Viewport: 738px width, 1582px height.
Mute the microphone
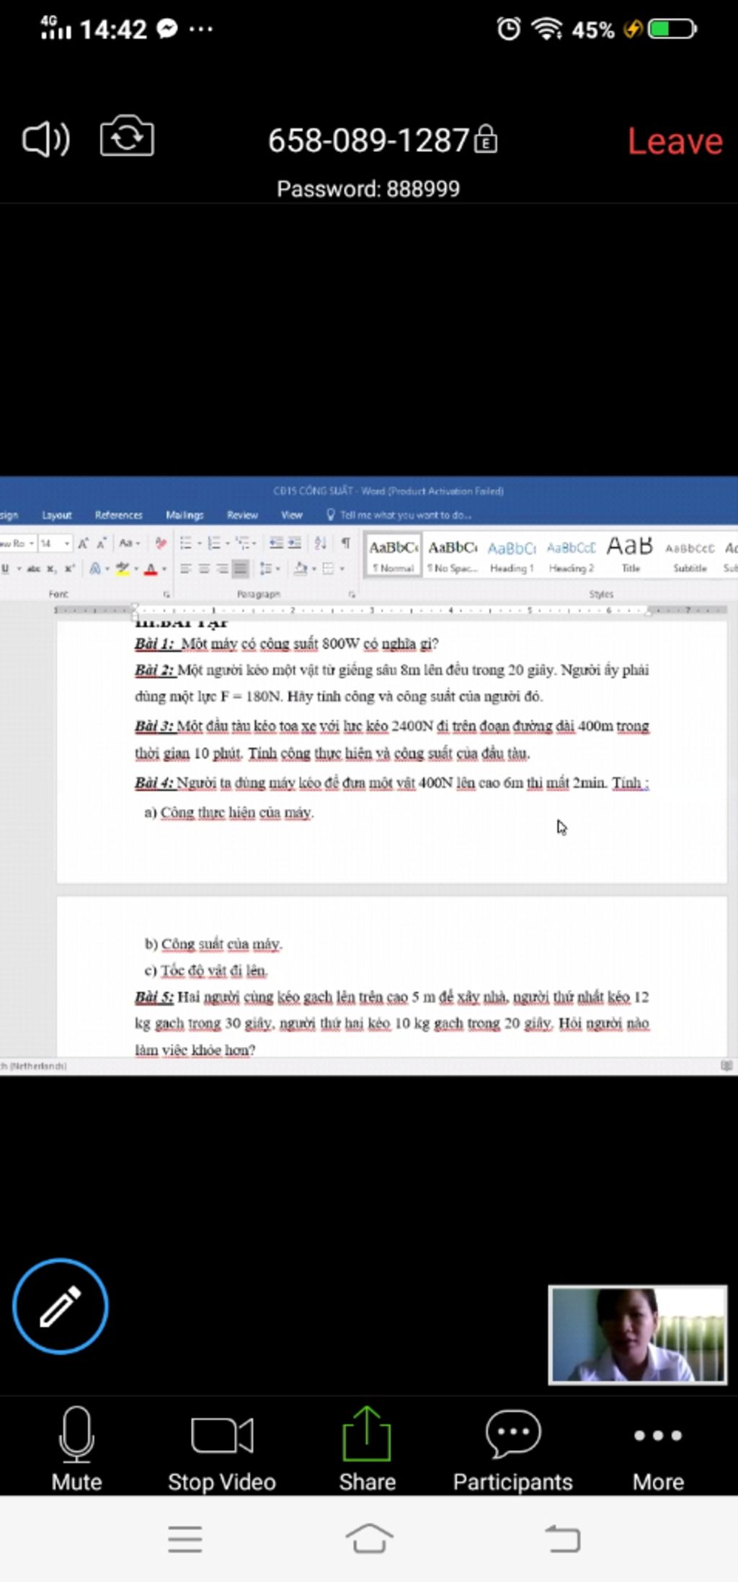click(76, 1449)
